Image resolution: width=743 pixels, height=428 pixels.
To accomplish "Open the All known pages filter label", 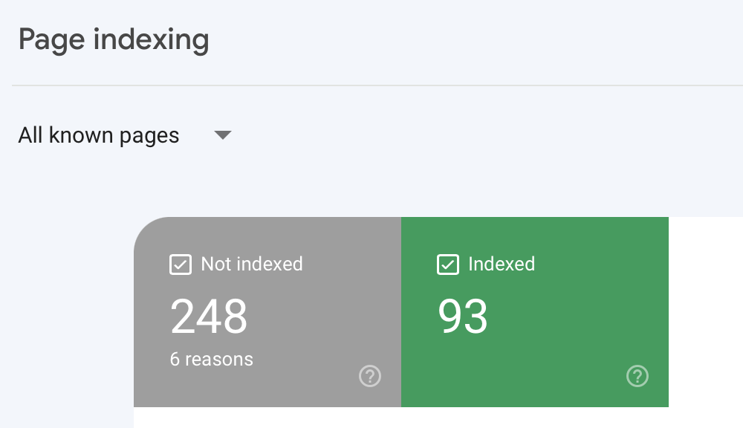I will pos(99,136).
